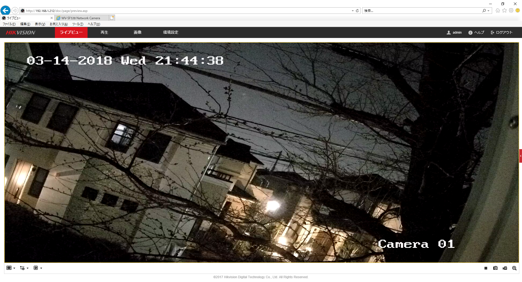
Task: Open a new browser tab
Action: coord(112,18)
